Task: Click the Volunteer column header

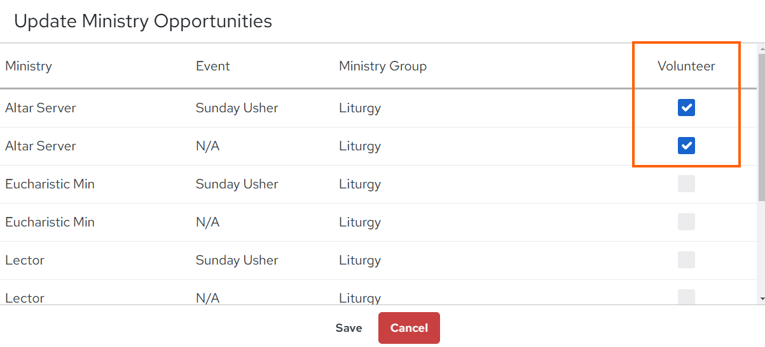Action: click(686, 66)
